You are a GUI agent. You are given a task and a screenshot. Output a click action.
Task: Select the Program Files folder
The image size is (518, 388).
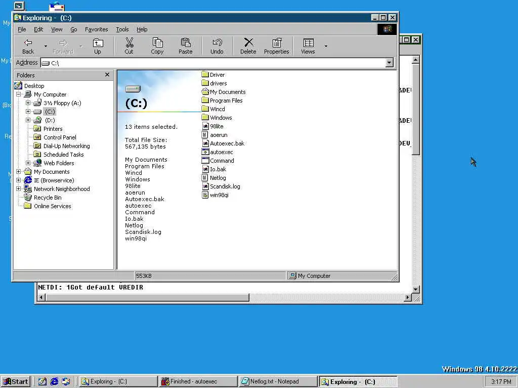coord(222,101)
